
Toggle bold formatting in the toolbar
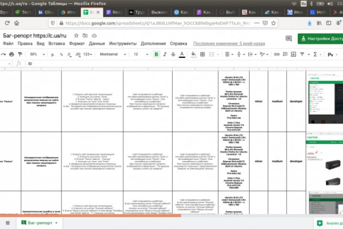coord(156,54)
